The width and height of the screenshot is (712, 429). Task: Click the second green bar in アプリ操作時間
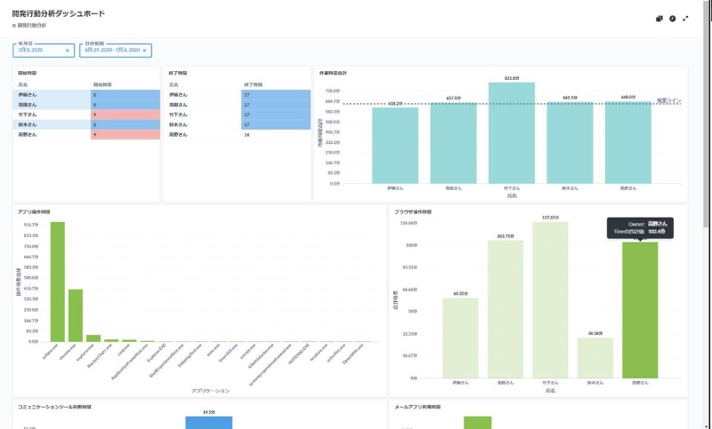(76, 314)
